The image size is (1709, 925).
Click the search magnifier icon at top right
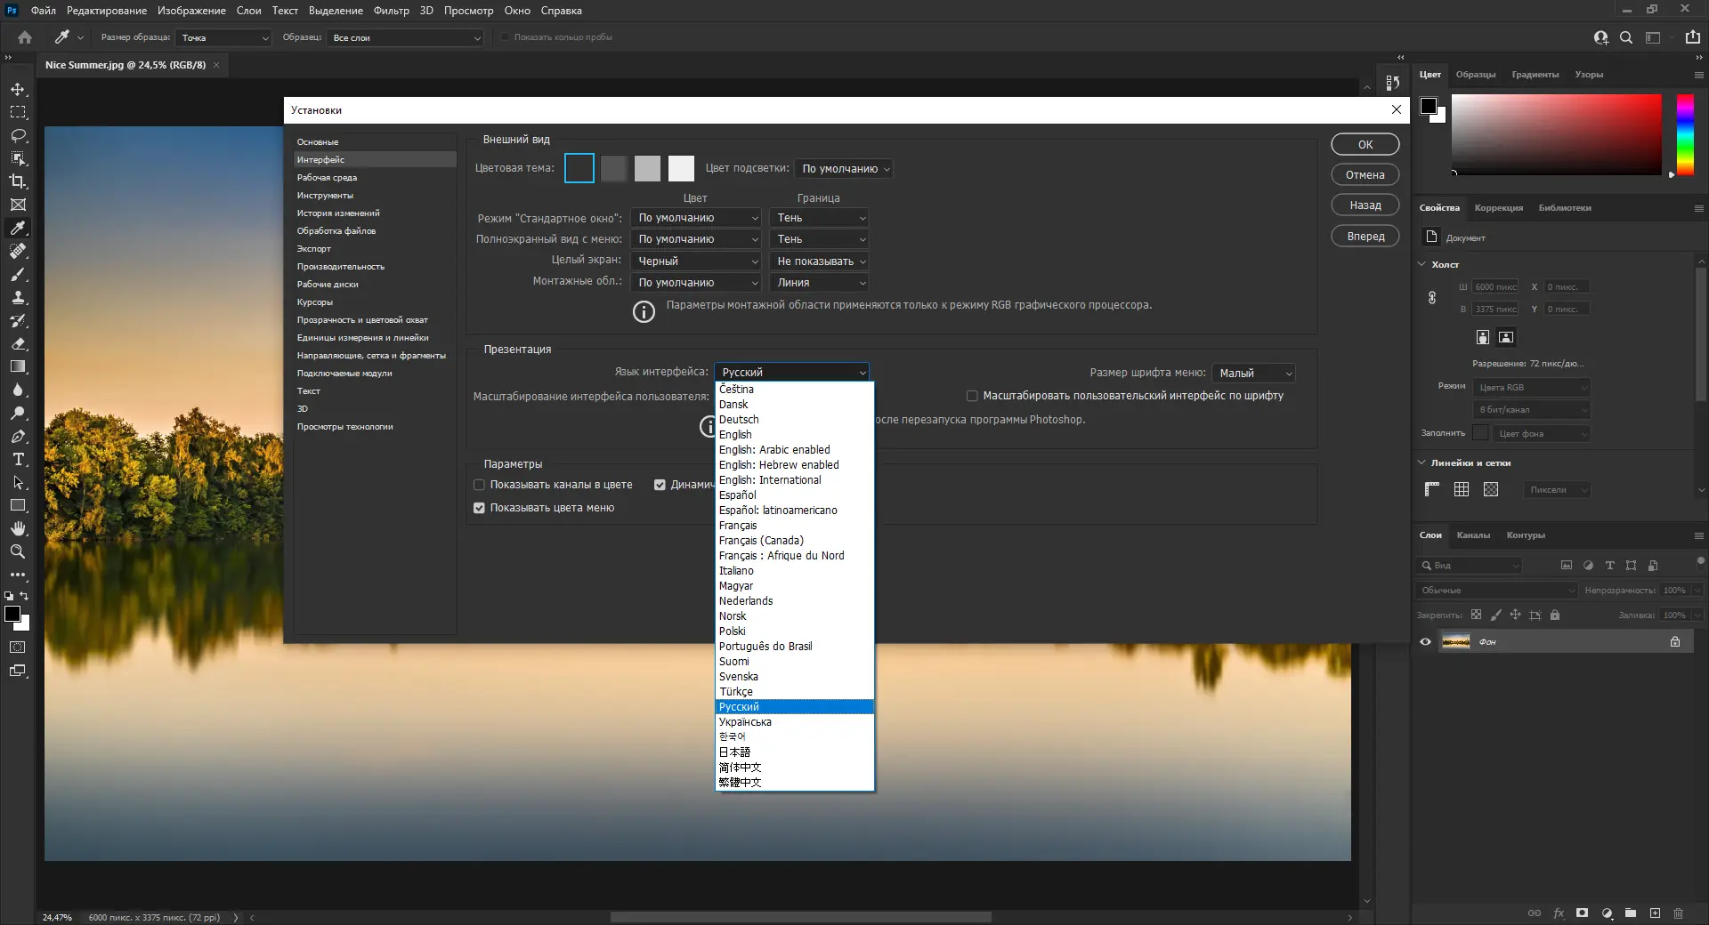point(1626,37)
